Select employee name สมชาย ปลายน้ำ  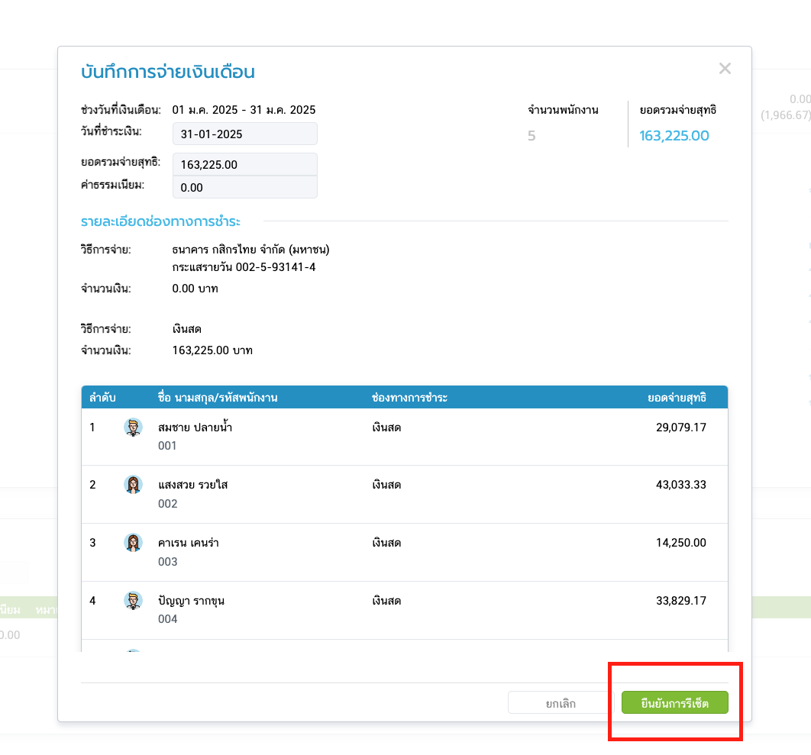pos(195,428)
